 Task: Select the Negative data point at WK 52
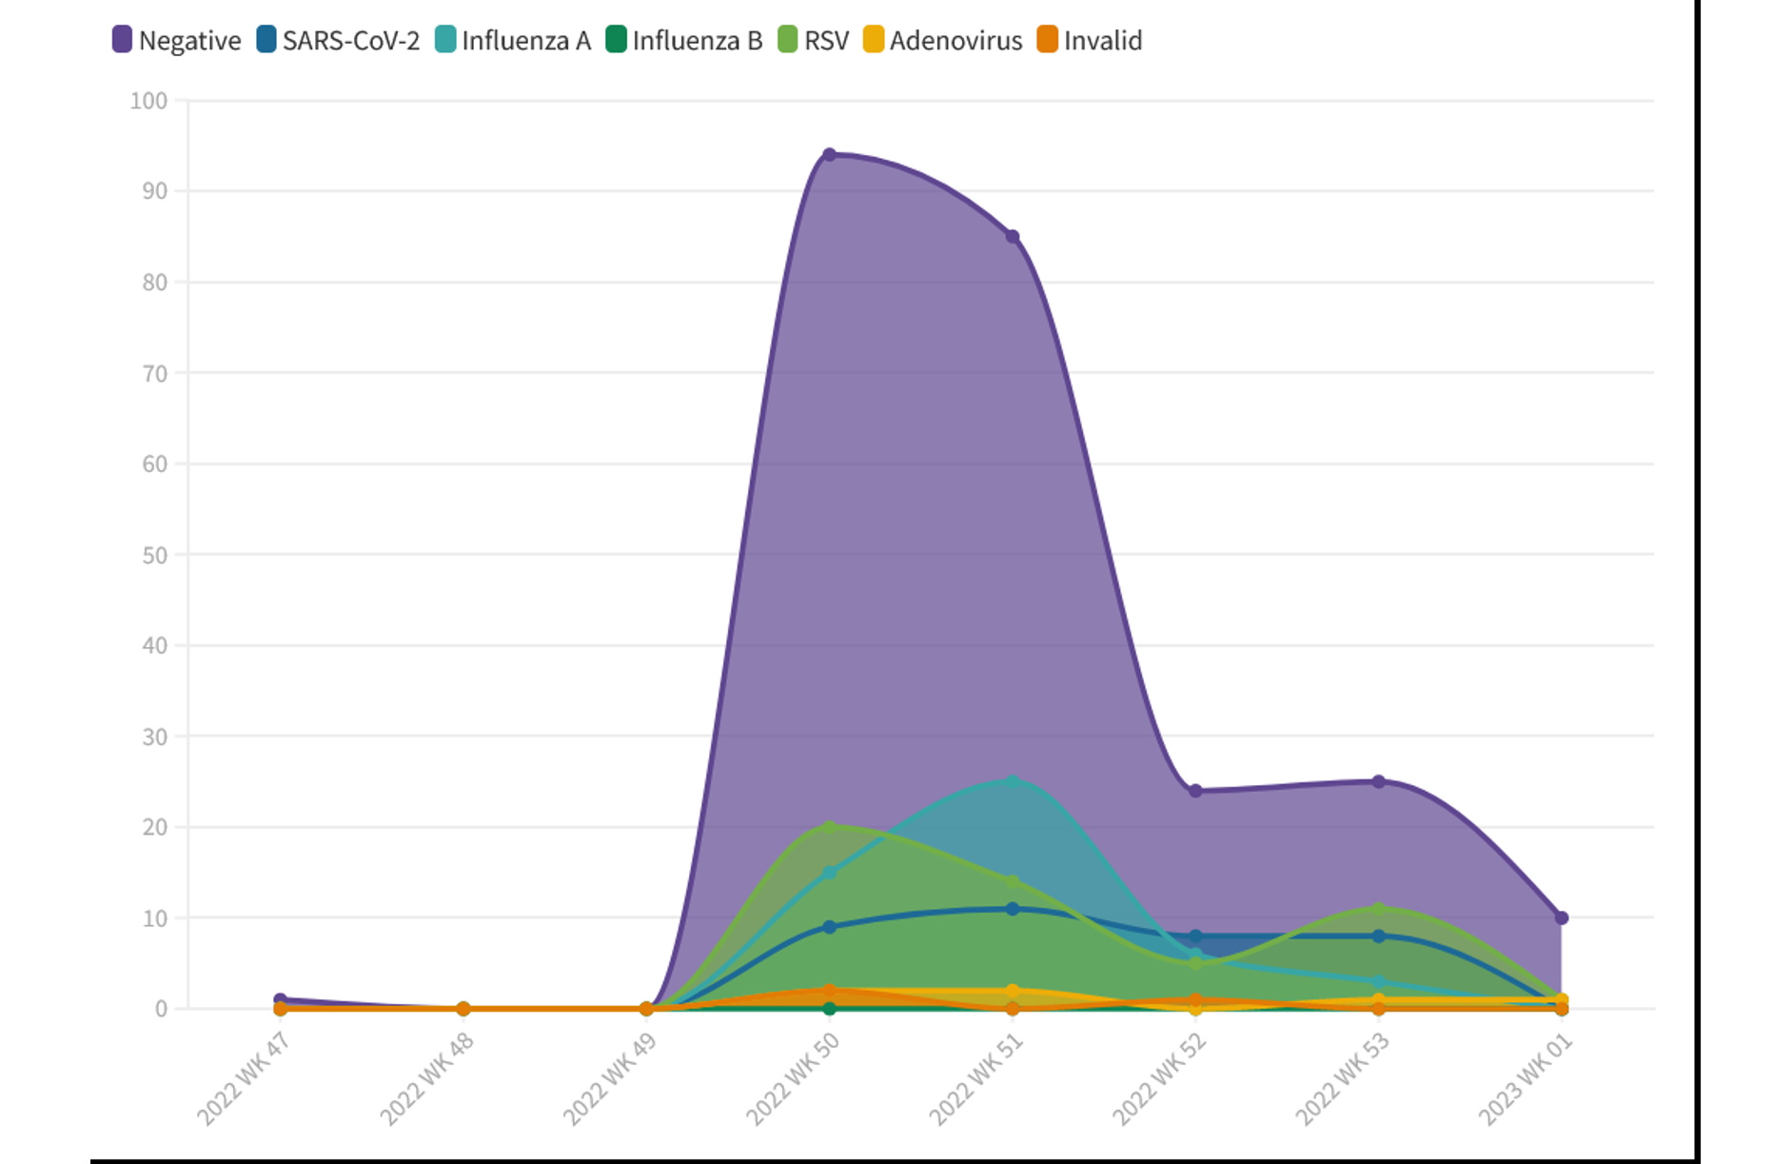click(1195, 791)
